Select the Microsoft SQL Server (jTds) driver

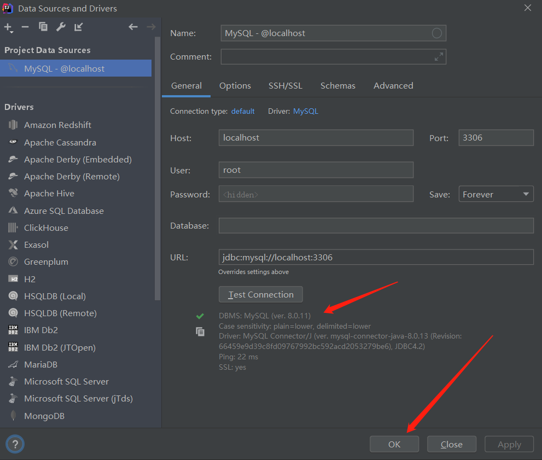(78, 399)
